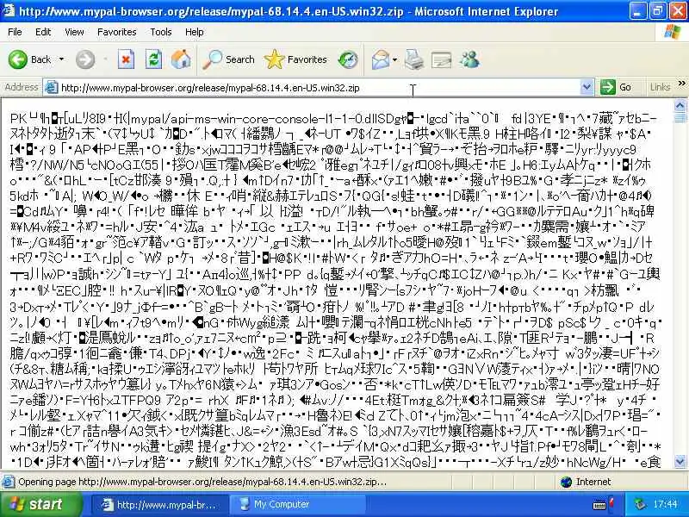The image size is (689, 517).
Task: Expand the Links chevron overflow
Action: coord(681,84)
